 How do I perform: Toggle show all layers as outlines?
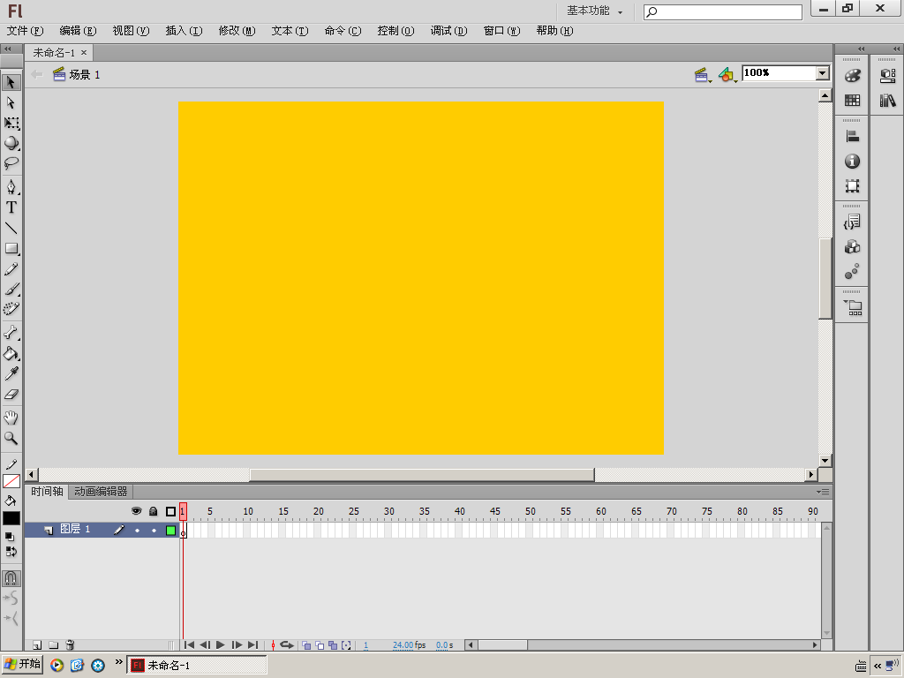[170, 511]
